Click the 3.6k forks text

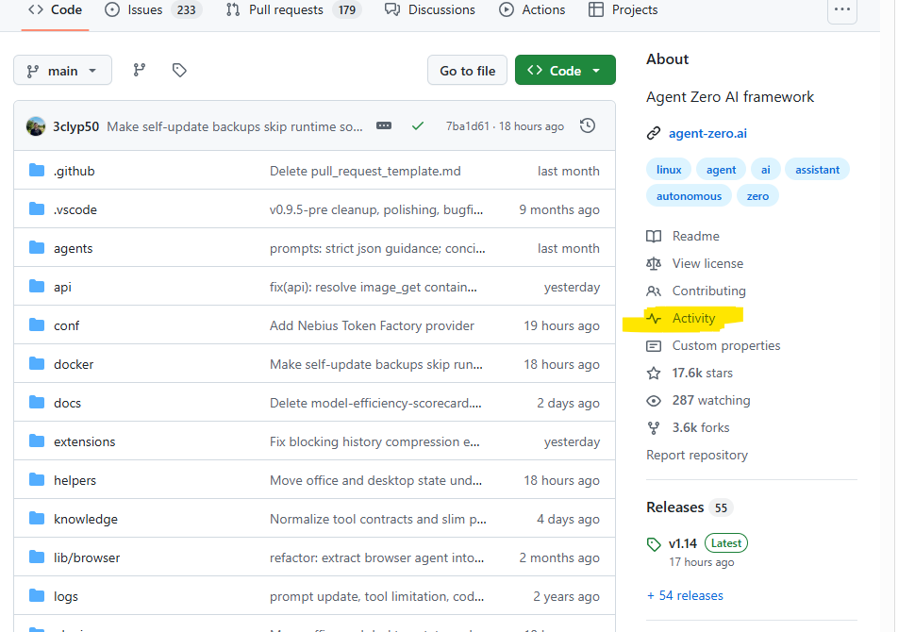coord(701,427)
